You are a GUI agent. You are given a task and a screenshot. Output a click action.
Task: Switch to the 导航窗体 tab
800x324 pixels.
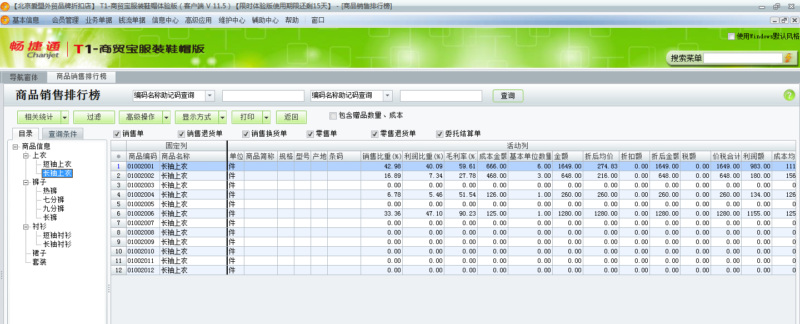pos(24,77)
